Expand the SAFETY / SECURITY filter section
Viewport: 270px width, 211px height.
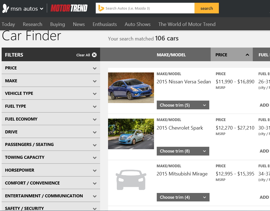click(51, 208)
